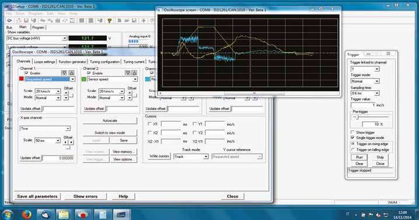Open the notepad document taskbar icon
The image size is (419, 220).
tap(102, 214)
